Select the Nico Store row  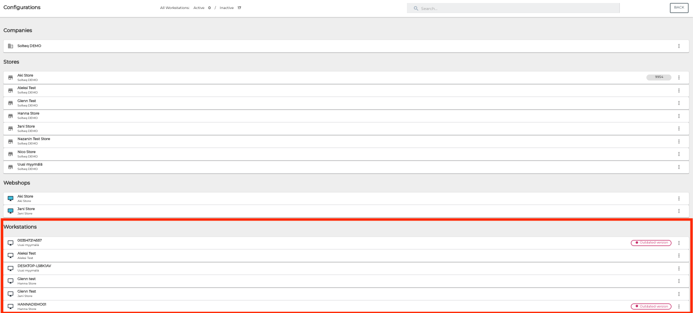(x=301, y=154)
